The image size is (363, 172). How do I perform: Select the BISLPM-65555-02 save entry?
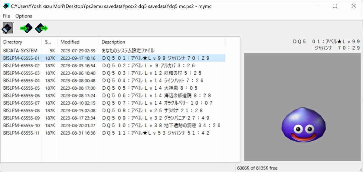[113, 65]
